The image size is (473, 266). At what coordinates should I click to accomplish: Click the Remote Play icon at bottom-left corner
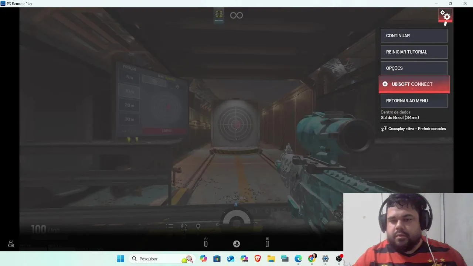point(11,244)
